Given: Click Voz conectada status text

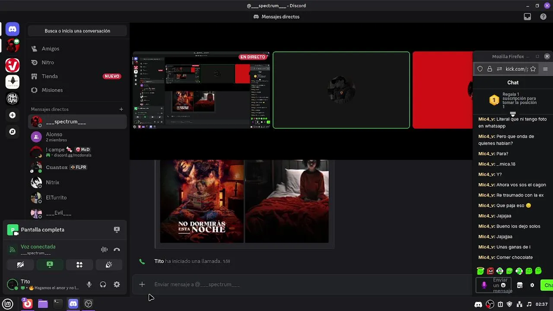Looking at the screenshot, I should [38, 247].
